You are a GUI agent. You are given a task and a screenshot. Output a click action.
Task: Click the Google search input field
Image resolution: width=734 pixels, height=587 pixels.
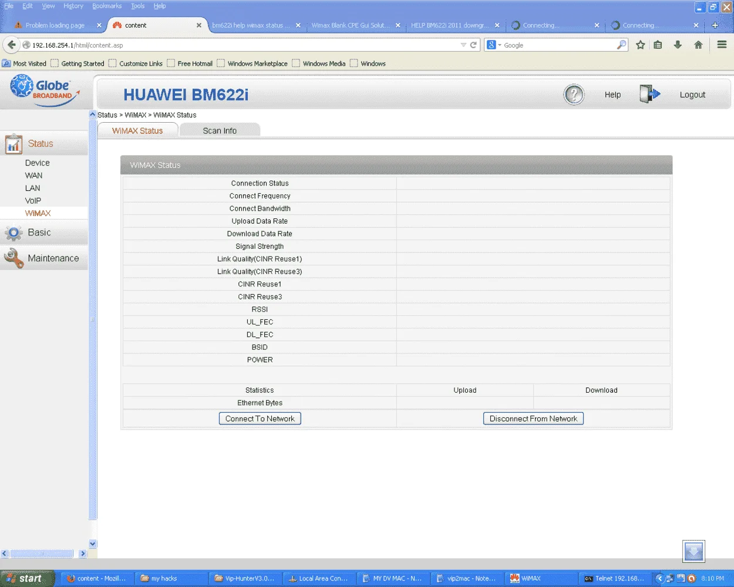tap(558, 45)
